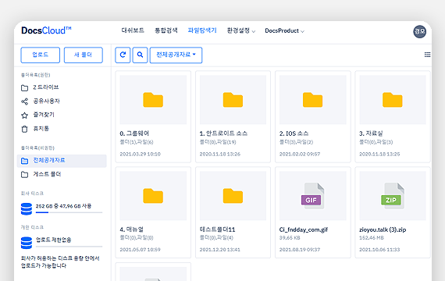The image size is (445, 281).
Task: Click the 3. 자료실 folder name
Action: 371,133
